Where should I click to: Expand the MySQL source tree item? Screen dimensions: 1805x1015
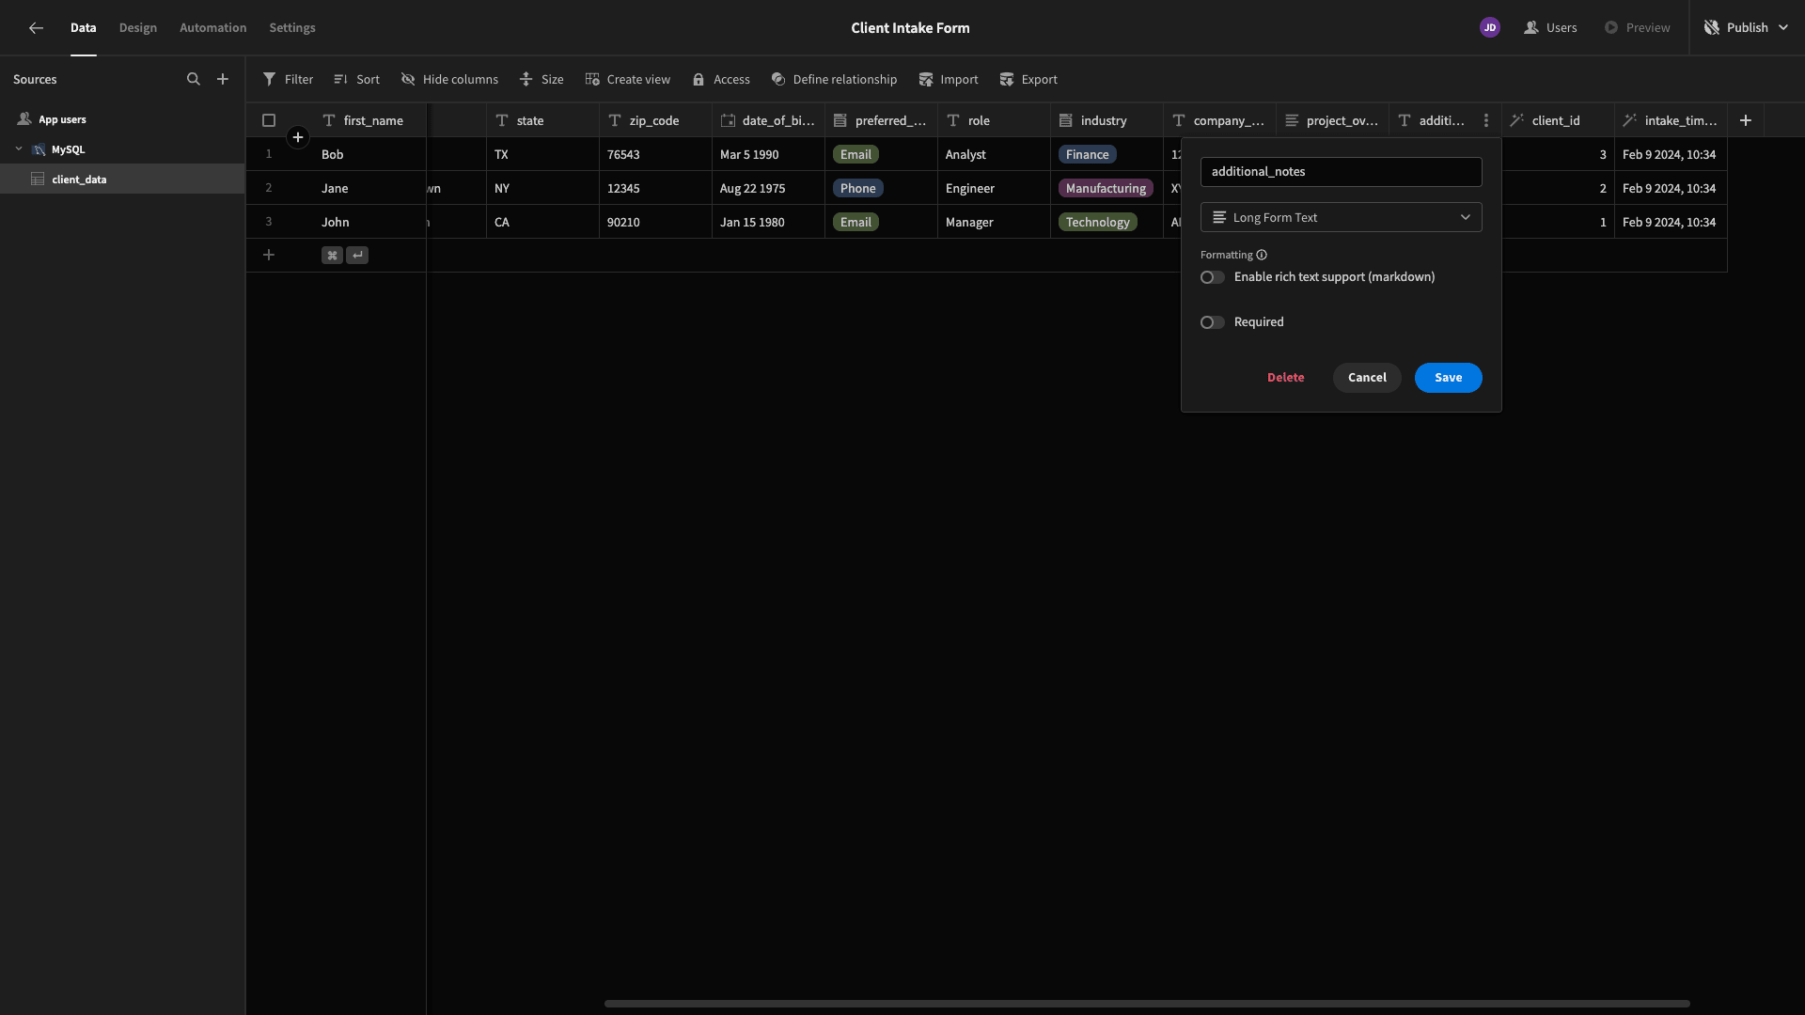(x=19, y=150)
